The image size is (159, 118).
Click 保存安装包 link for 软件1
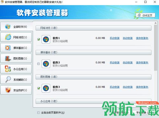click(142, 38)
